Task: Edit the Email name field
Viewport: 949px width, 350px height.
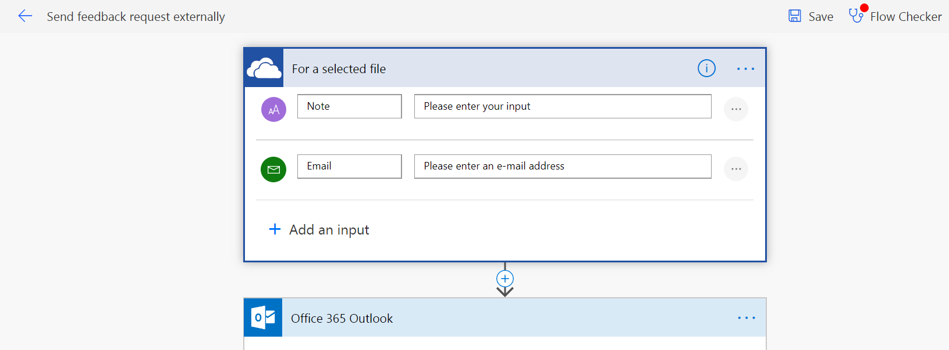Action: click(349, 166)
